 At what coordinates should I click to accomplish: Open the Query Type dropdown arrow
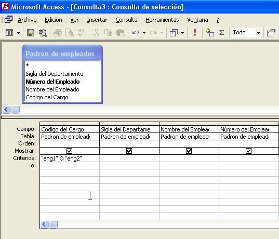click(182, 33)
